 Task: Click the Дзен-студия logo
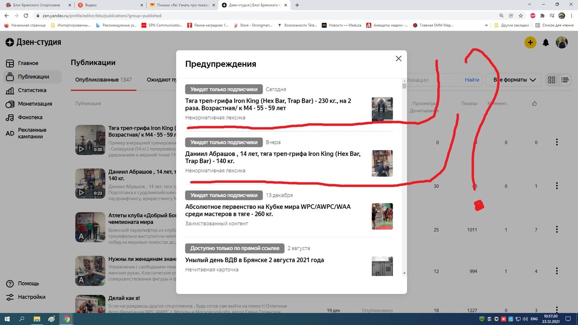click(x=33, y=42)
